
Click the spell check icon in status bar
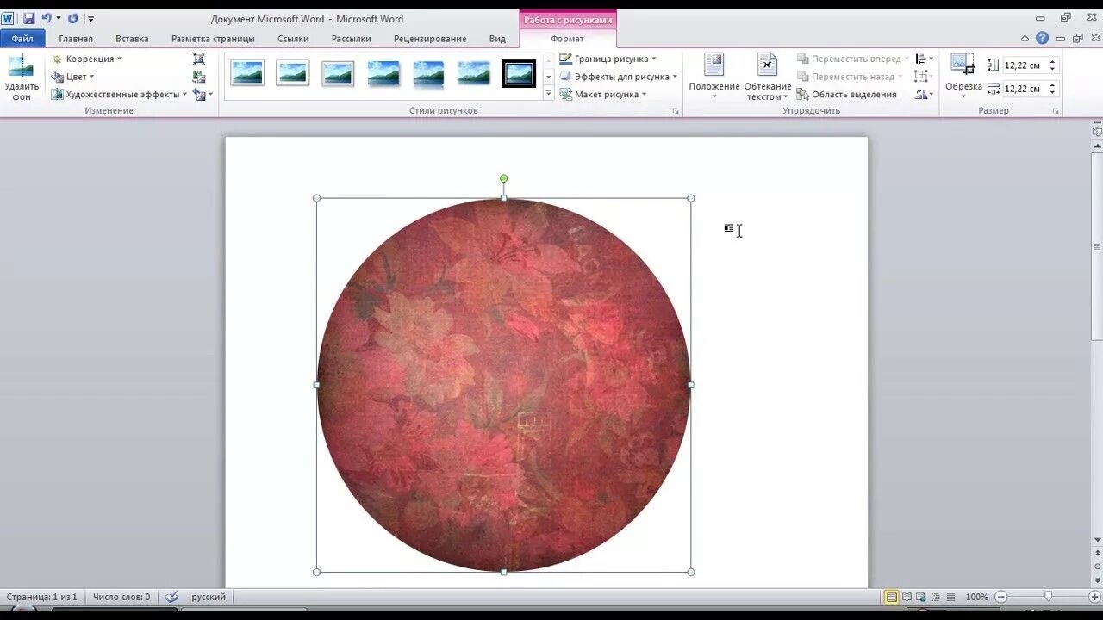tap(171, 597)
